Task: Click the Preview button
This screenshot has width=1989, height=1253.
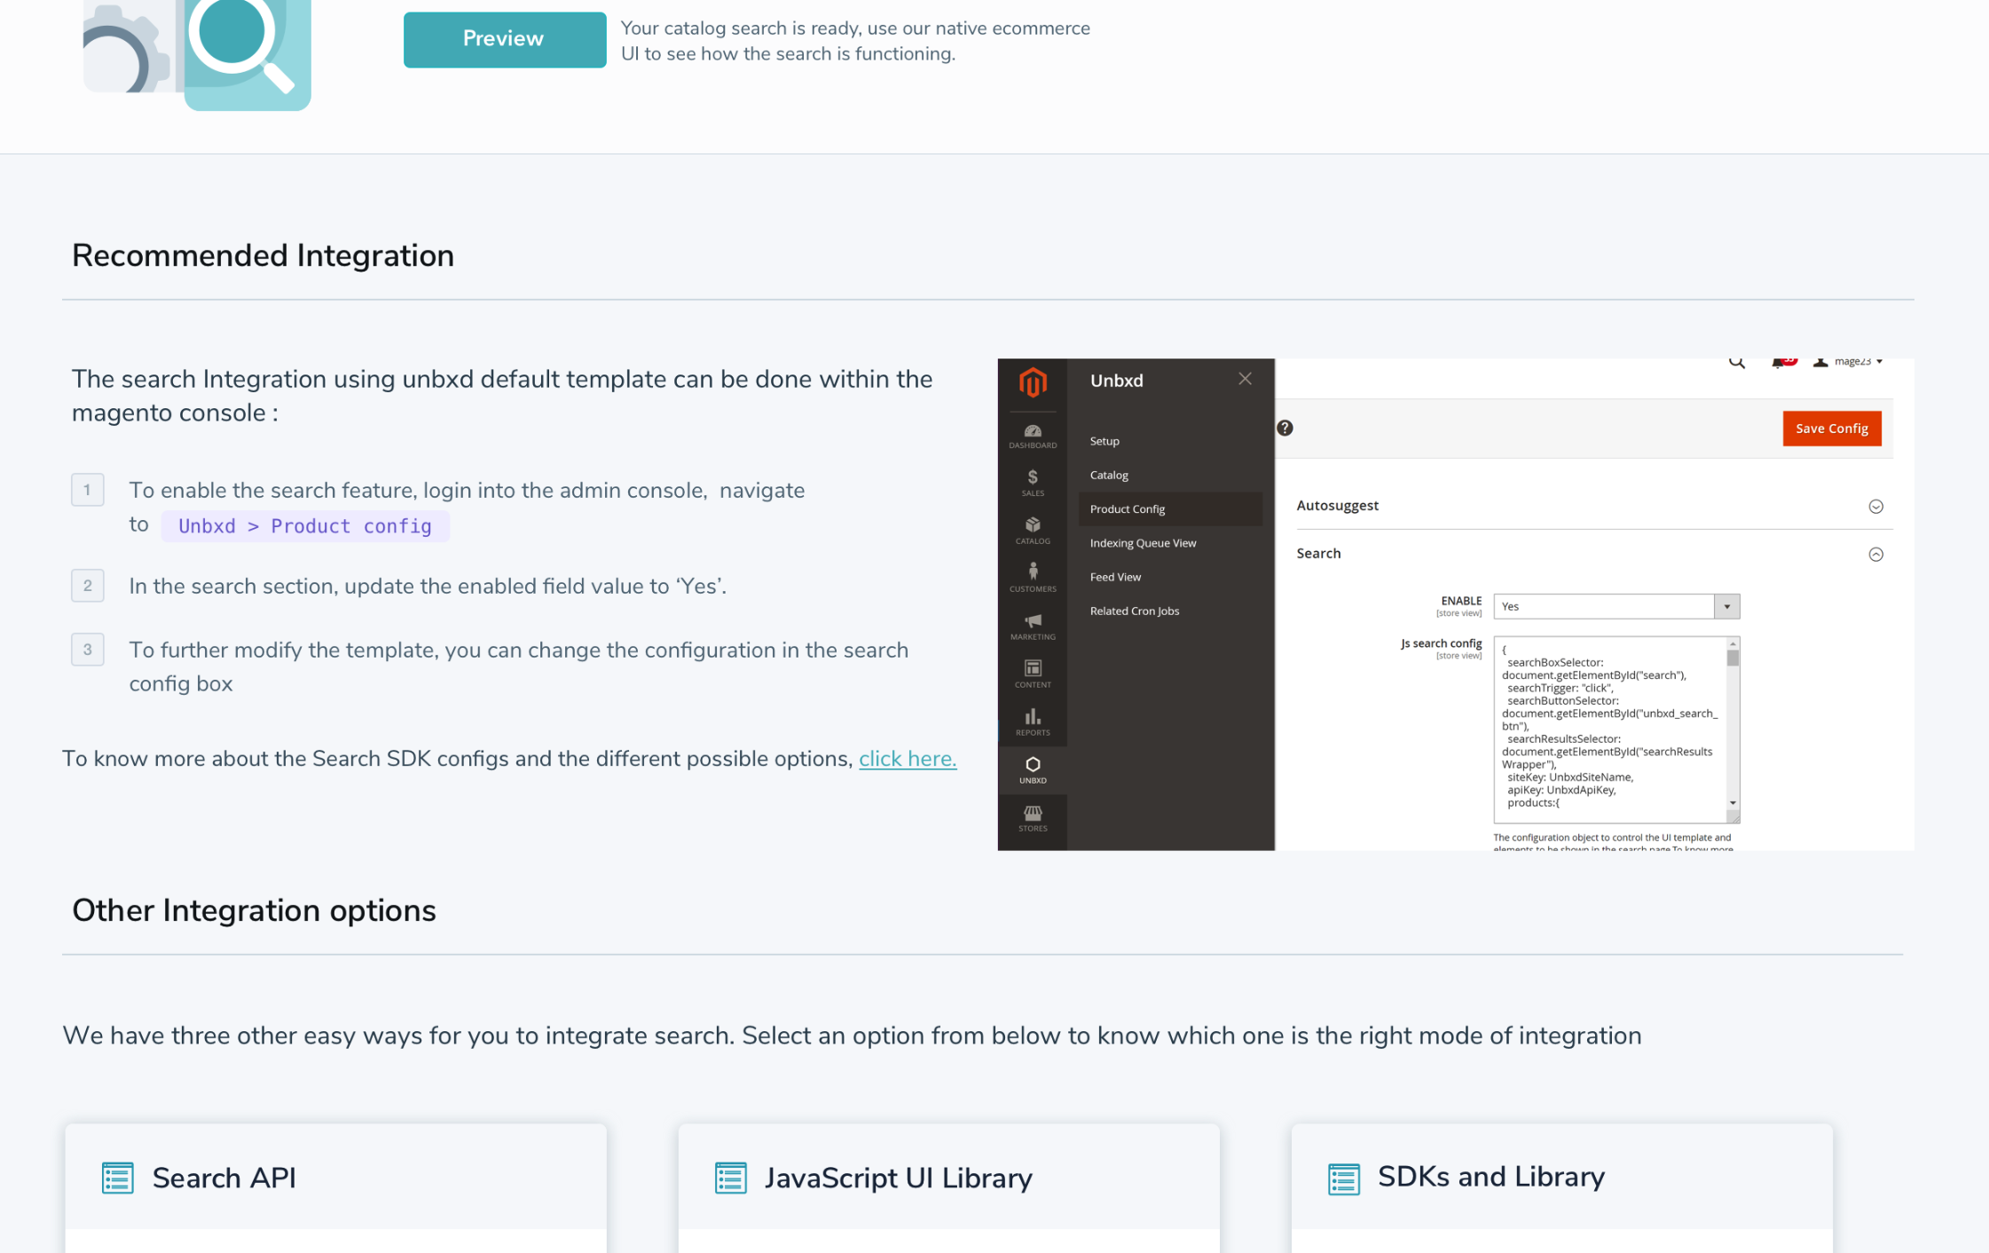Action: pos(504,39)
